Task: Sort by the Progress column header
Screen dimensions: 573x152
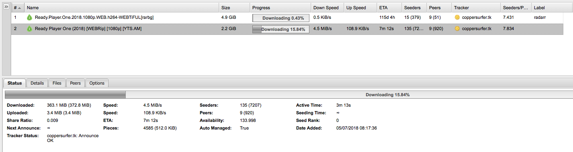Action: (x=280, y=8)
